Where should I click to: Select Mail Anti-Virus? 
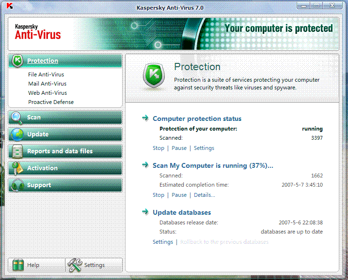tap(47, 84)
